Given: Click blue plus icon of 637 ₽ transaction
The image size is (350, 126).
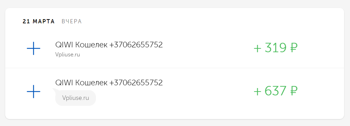Looking at the screenshot, I should (33, 92).
